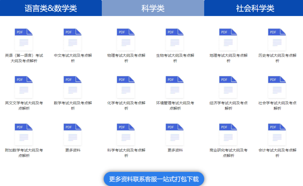
Task: Open PDF icon above 中文考试大纲及考点解析
Action: pos(73,40)
